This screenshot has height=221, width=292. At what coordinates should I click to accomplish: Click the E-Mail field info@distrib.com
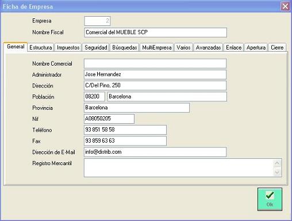click(x=155, y=152)
